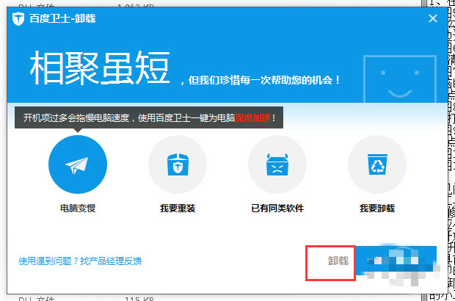Click the gray 卸载 button
The width and height of the screenshot is (455, 301).
[338, 261]
